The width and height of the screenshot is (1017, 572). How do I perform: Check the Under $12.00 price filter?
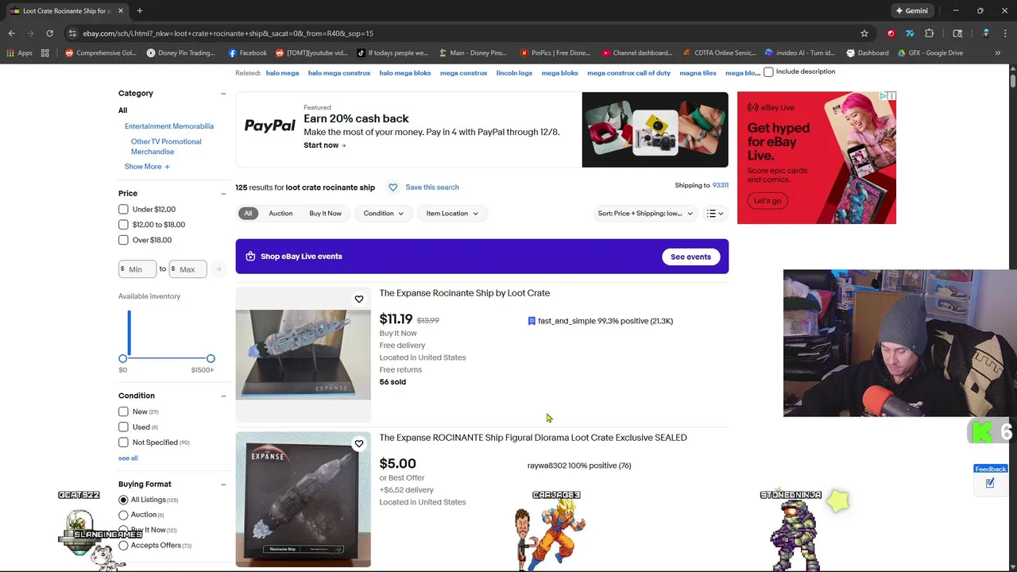pos(123,210)
